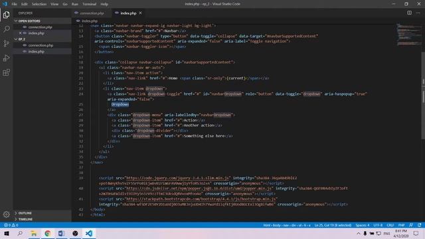425x239 pixels.
Task: Switch to Visual Studio Code on taskbar
Action: [x=89, y=233]
